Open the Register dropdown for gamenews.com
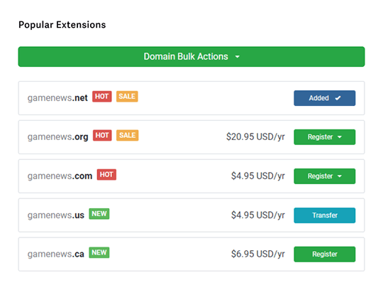 (x=324, y=176)
